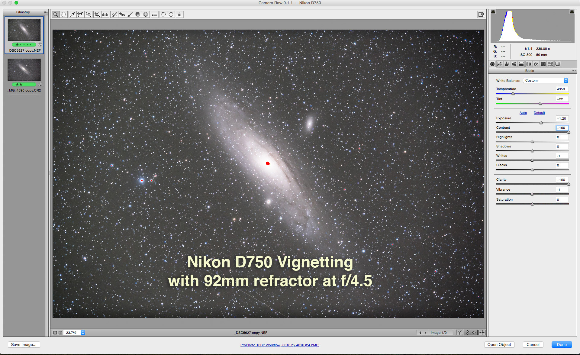
Task: Rotate image 90 degrees clockwise
Action: (171, 15)
